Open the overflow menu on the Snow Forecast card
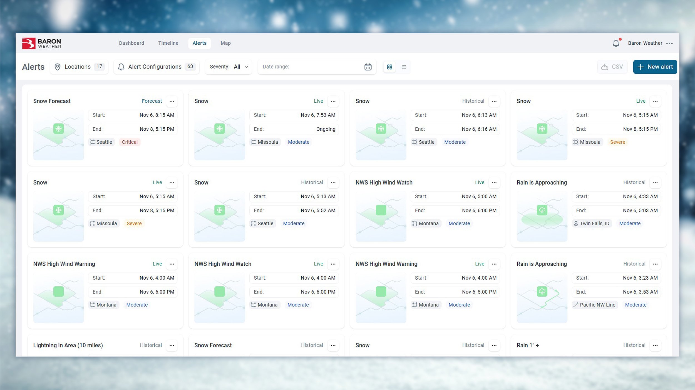Viewport: 695px width, 390px height. tap(172, 101)
